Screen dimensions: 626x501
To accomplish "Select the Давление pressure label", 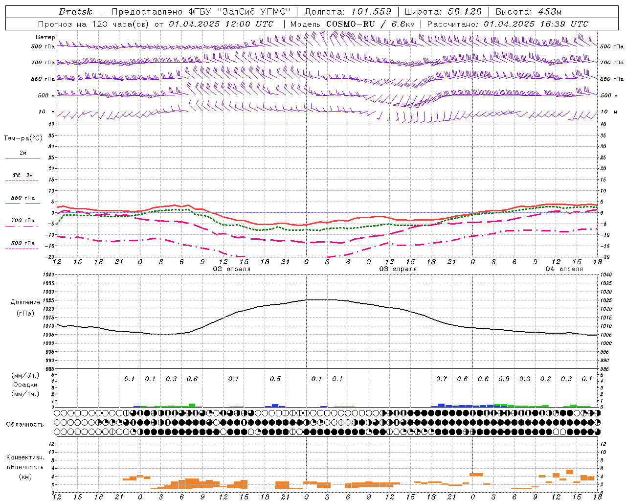I will point(25,302).
